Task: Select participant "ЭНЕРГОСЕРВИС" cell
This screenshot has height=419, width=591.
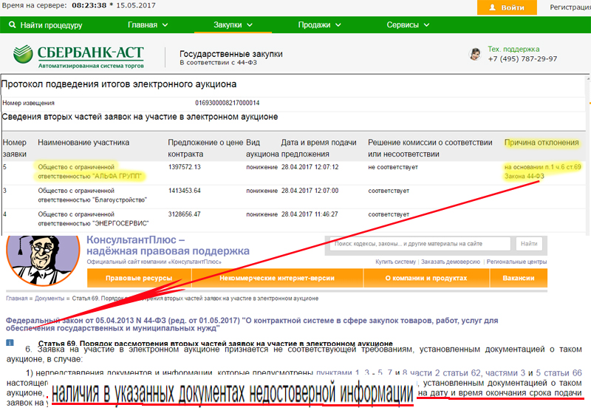Action: 93,219
